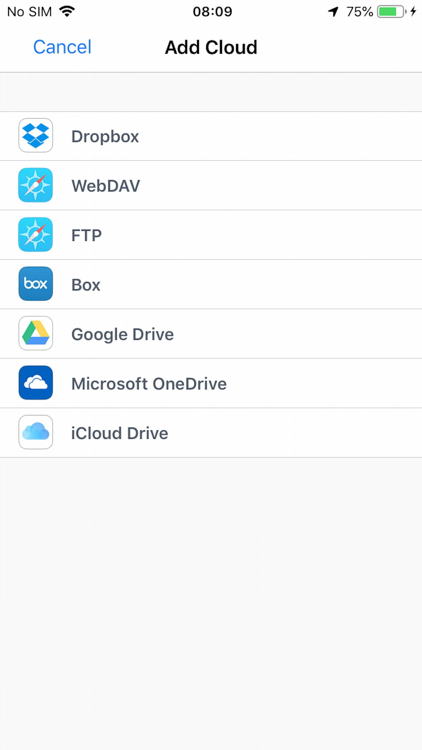Tap the Box service icon

coord(36,284)
